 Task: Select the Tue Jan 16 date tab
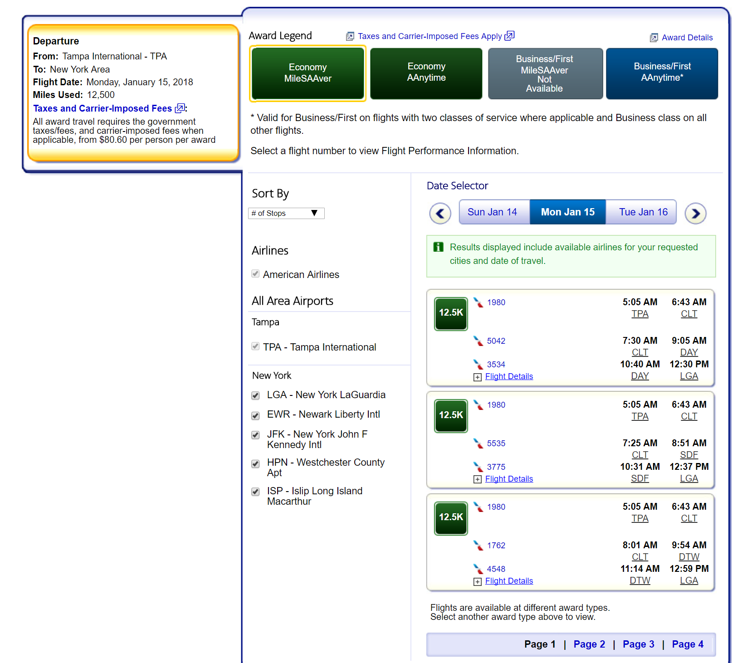(643, 212)
